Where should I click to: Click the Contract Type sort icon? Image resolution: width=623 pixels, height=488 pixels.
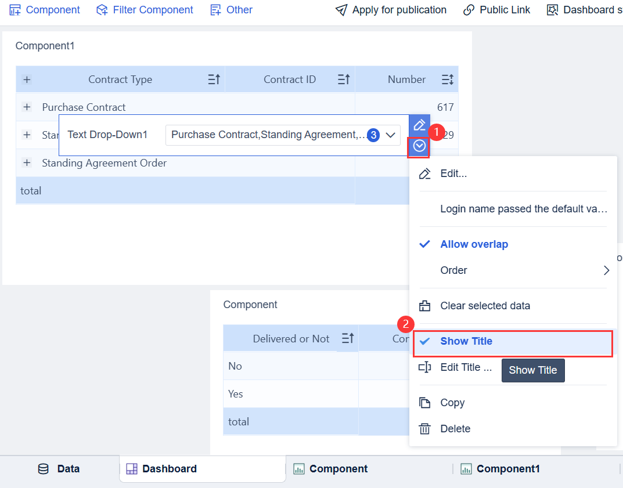click(x=214, y=79)
